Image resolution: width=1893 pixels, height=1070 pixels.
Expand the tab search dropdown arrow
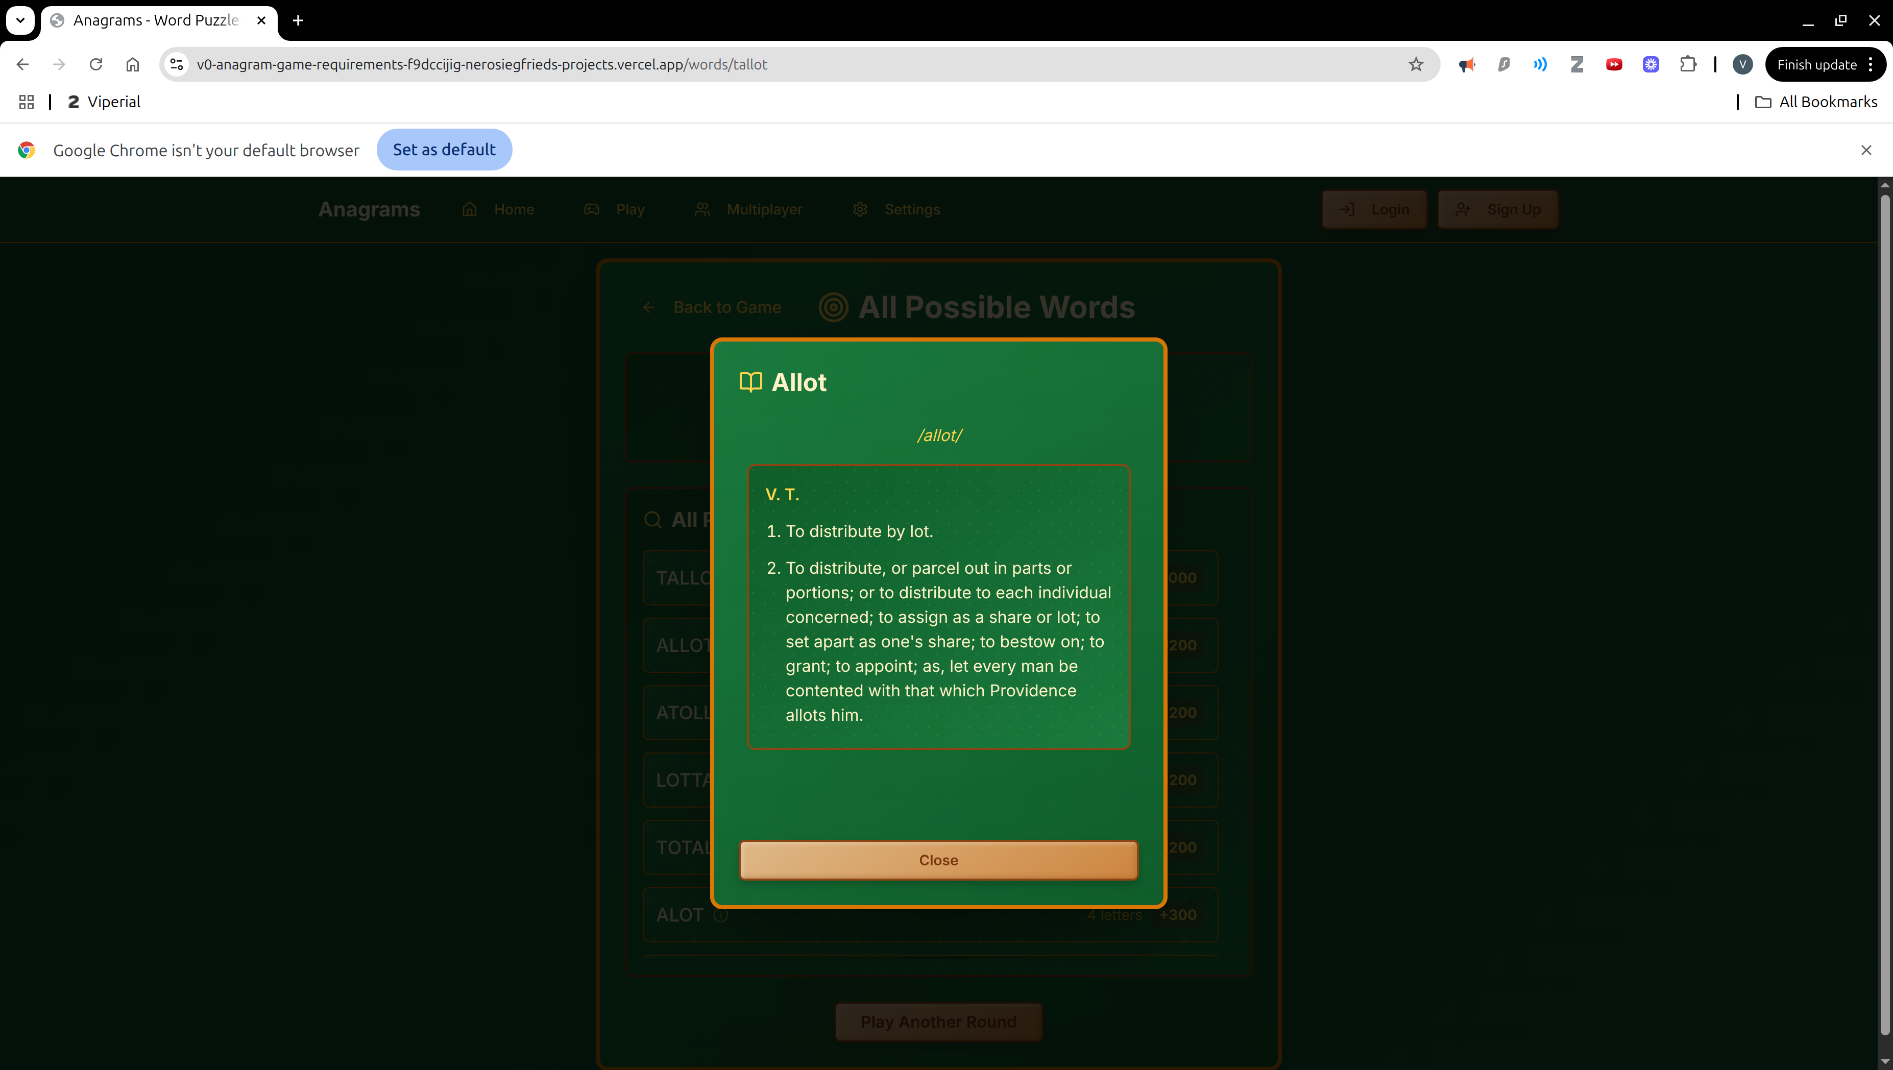[x=20, y=20]
